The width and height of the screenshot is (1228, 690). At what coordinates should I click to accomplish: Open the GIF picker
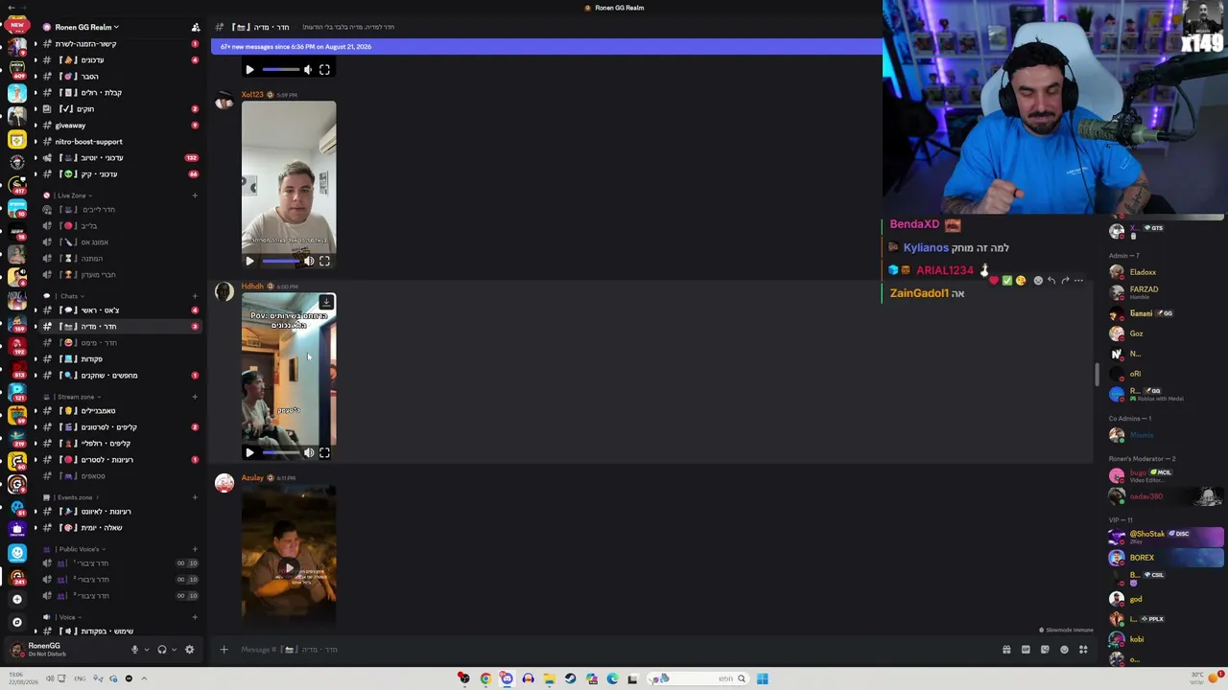point(1026,650)
